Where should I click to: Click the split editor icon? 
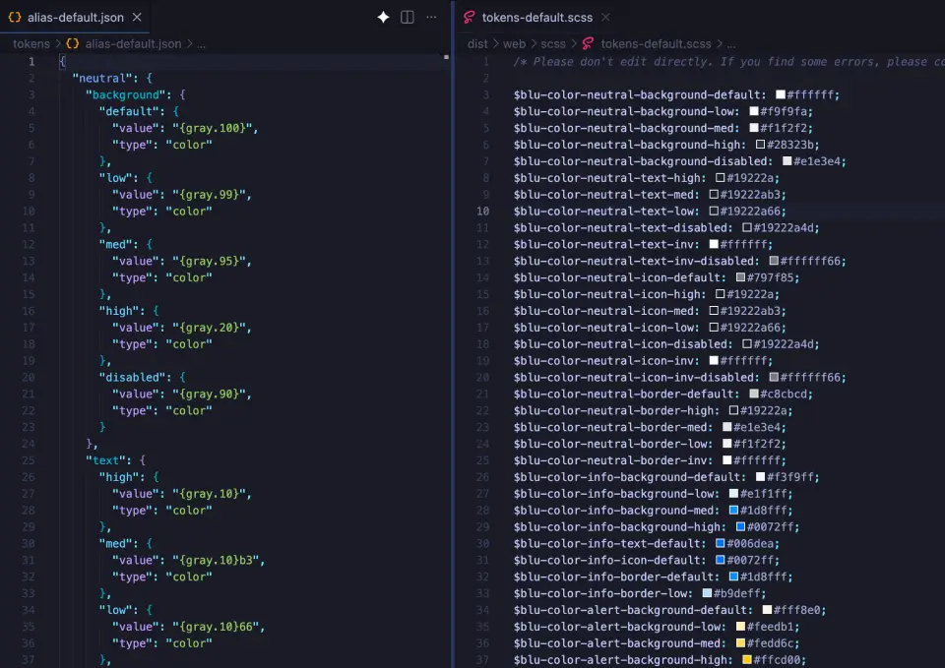[408, 18]
